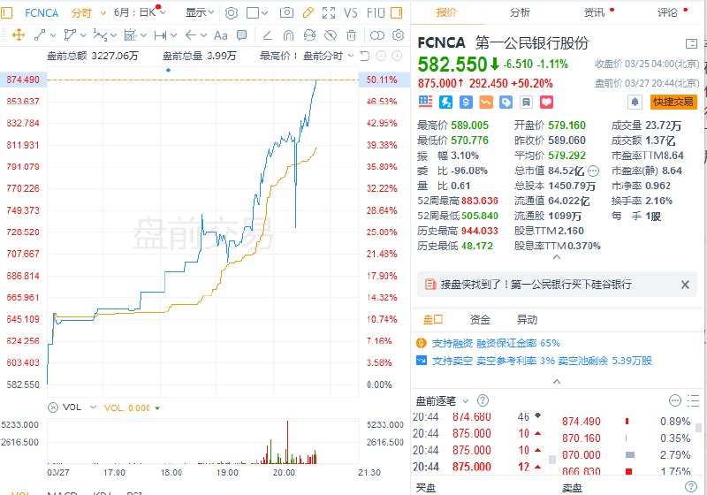The image size is (707, 495).
Task: Open the 分时 chart type dropdown arrow
Action: pyautogui.click(x=103, y=13)
